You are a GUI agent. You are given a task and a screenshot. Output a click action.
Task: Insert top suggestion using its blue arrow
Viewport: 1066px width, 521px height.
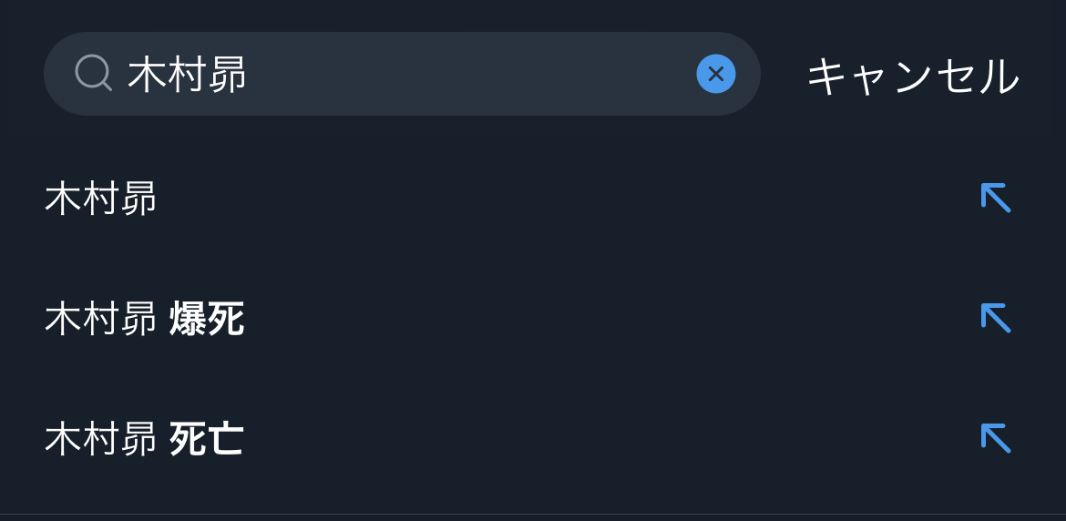(996, 198)
